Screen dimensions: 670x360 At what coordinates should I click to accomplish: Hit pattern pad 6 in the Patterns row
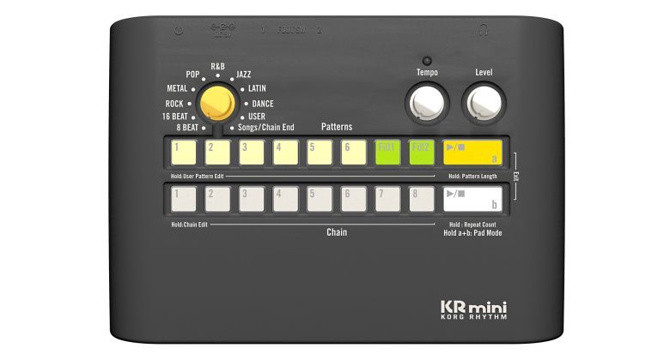coord(353,152)
